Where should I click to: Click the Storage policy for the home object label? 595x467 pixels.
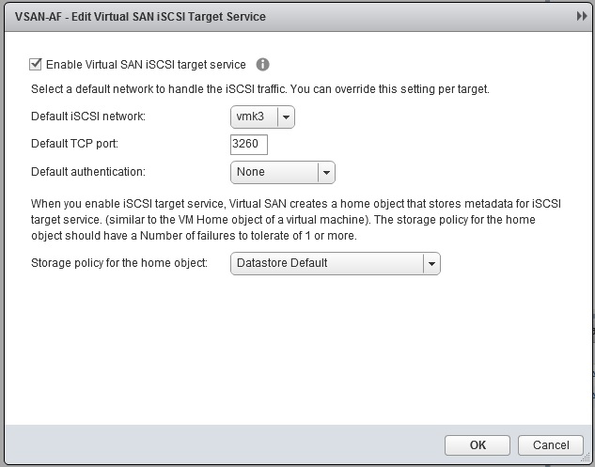tap(119, 263)
